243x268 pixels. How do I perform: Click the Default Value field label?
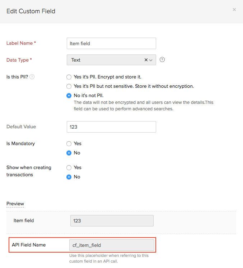(21, 127)
